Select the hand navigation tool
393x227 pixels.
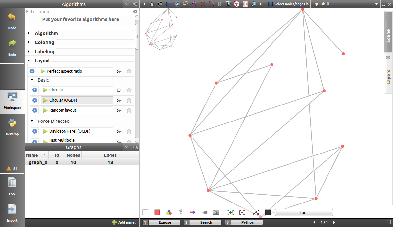(x=152, y=4)
